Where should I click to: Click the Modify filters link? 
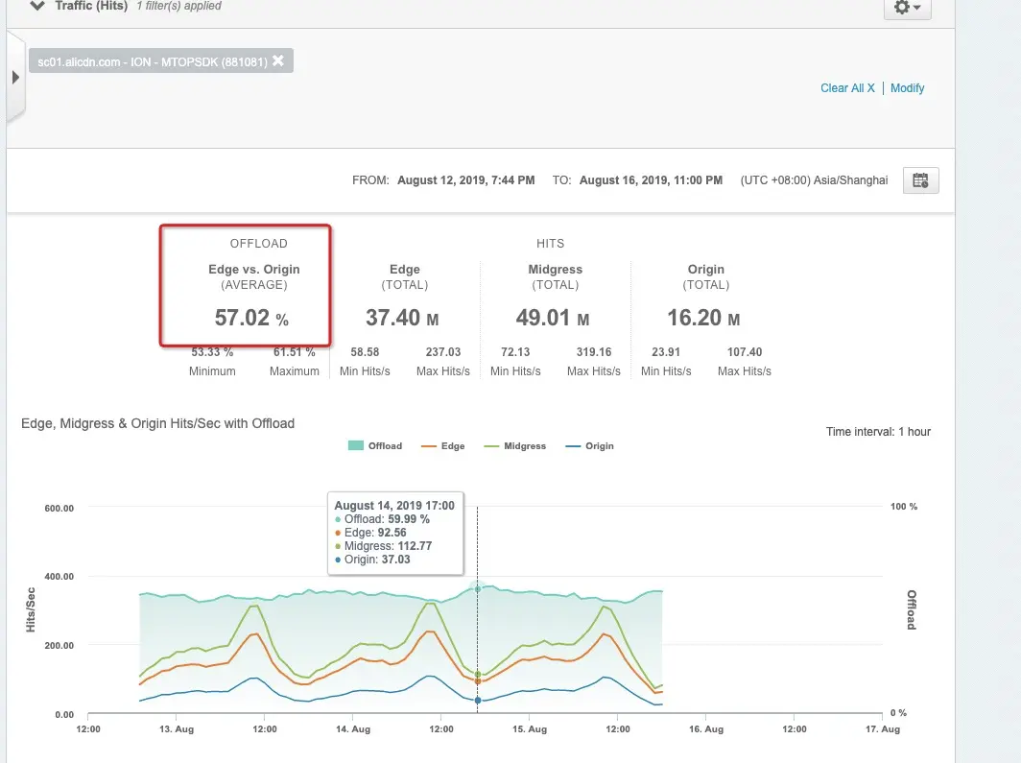(907, 88)
